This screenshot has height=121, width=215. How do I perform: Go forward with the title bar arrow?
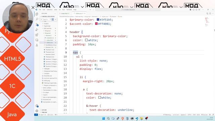click(93, 10)
